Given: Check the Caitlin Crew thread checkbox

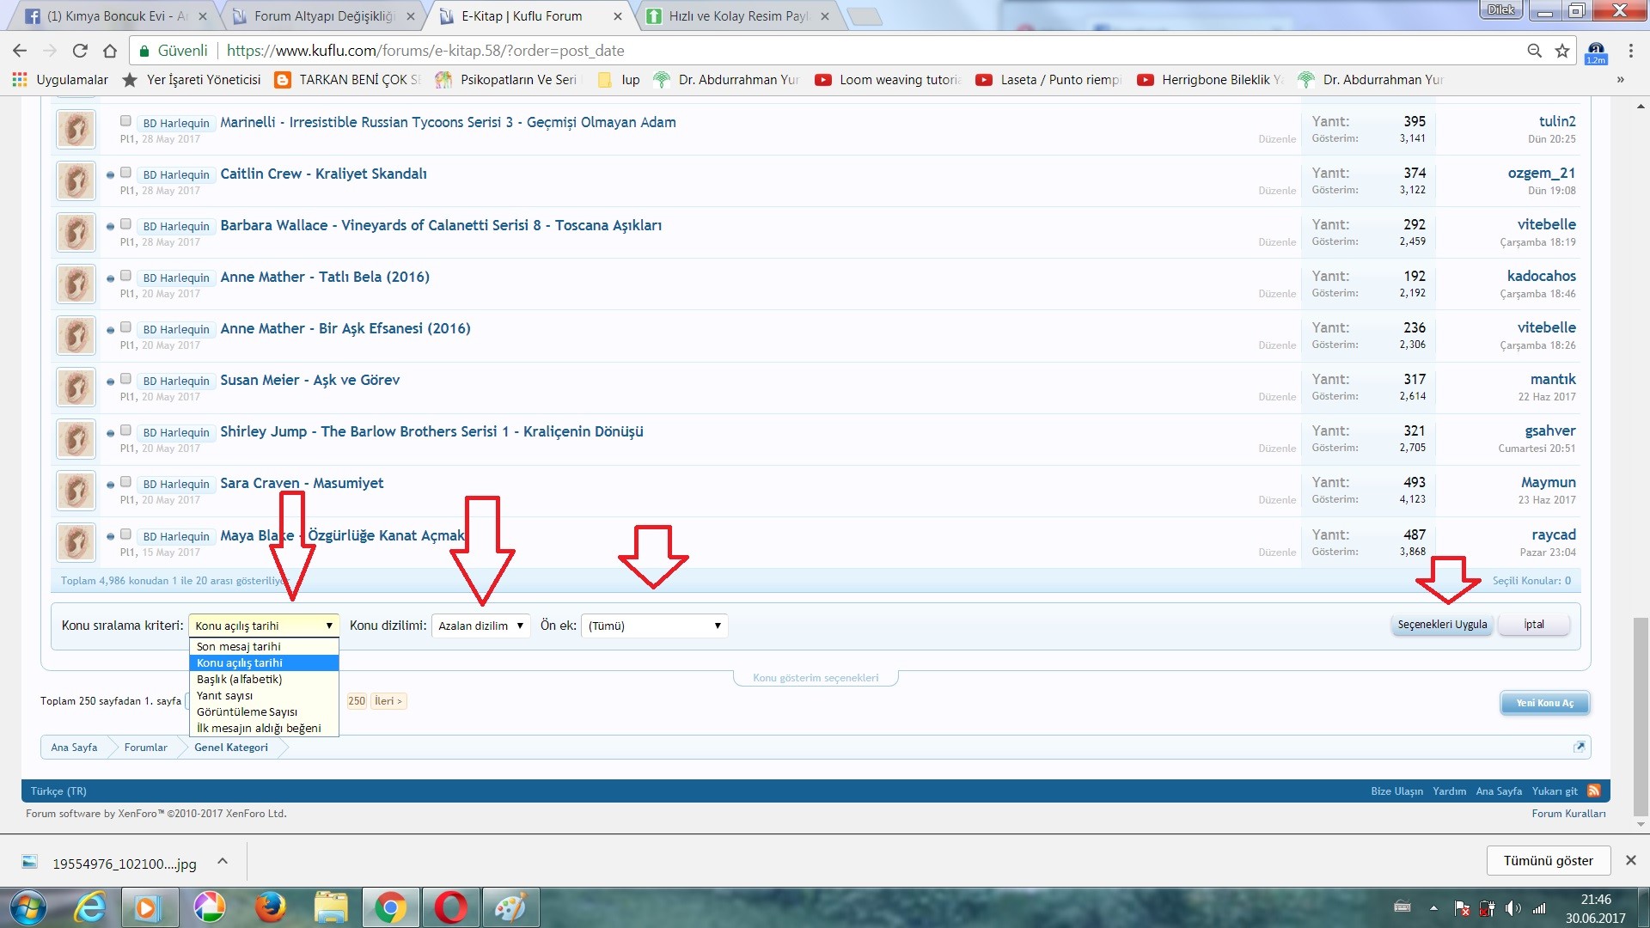Looking at the screenshot, I should click(125, 173).
